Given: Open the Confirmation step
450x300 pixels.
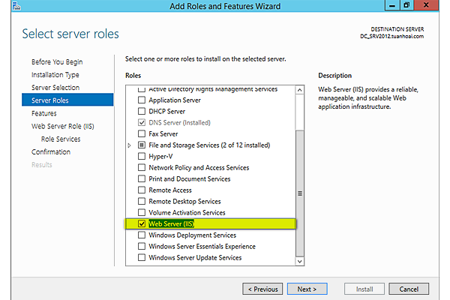Looking at the screenshot, I should 51,151.
